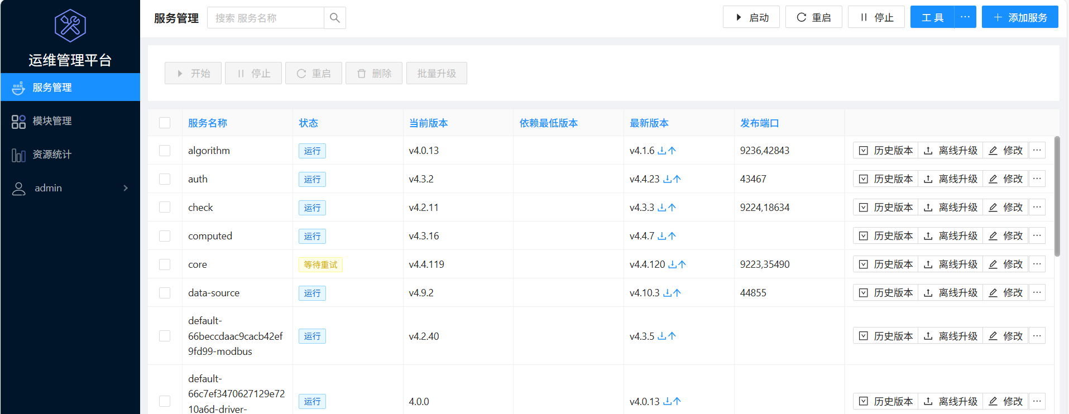This screenshot has width=1069, height=414.
Task: Click 离线升级 in core row
Action: (951, 264)
